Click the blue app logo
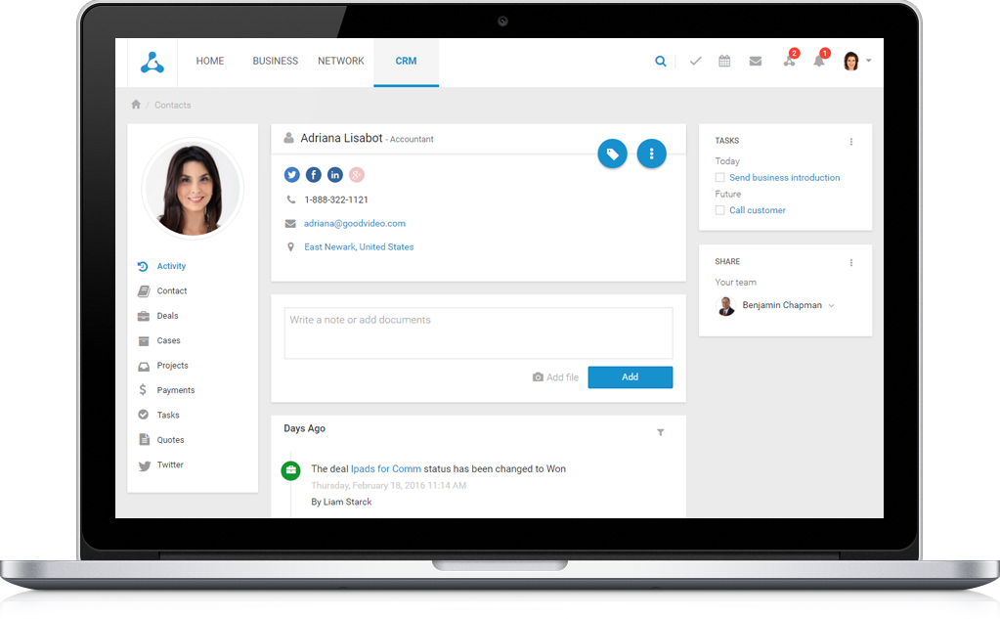The width and height of the screenshot is (1000, 619). [152, 62]
